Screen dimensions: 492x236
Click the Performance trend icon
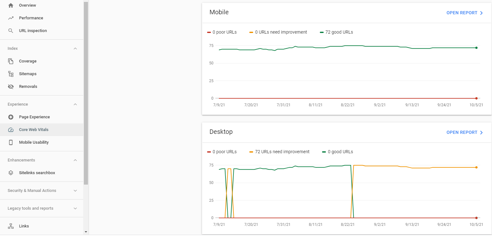11,18
